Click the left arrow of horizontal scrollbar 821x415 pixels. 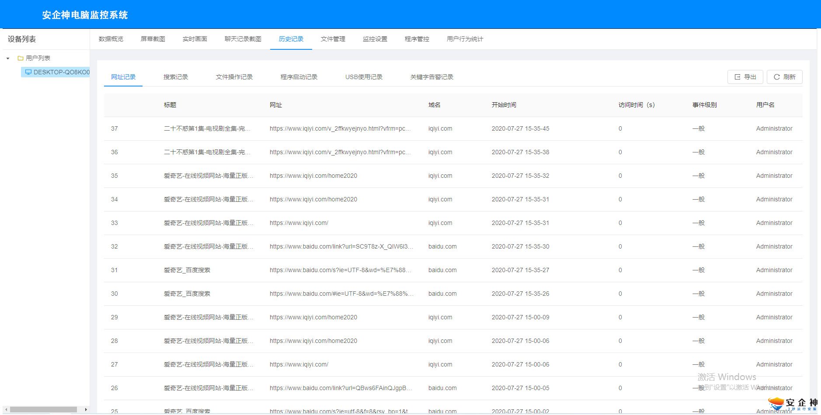coord(6,409)
